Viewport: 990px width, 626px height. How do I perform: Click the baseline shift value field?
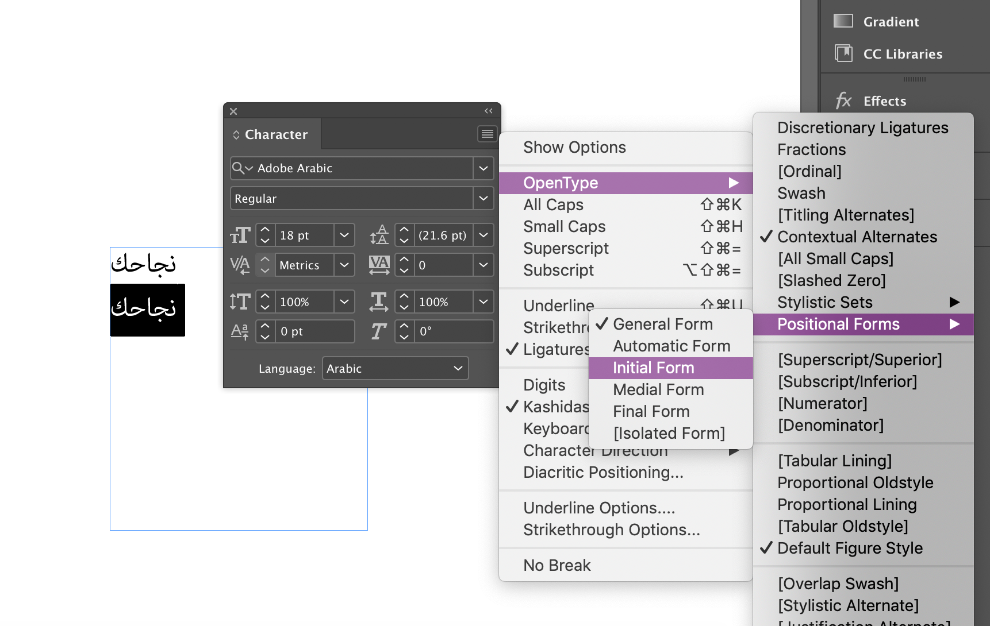click(x=315, y=331)
